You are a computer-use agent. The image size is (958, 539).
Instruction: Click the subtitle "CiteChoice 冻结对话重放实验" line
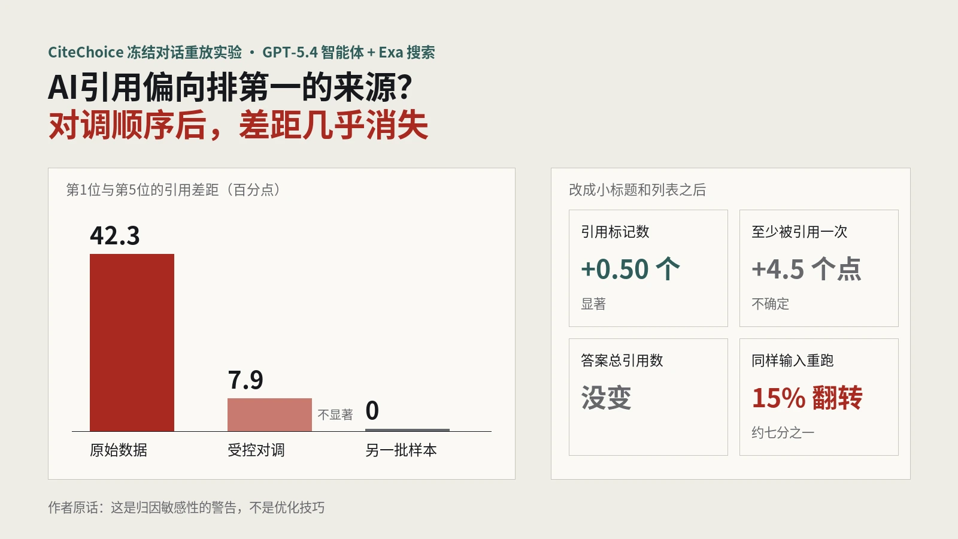tap(241, 52)
